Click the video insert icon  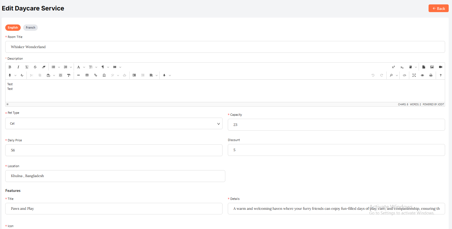point(440,67)
